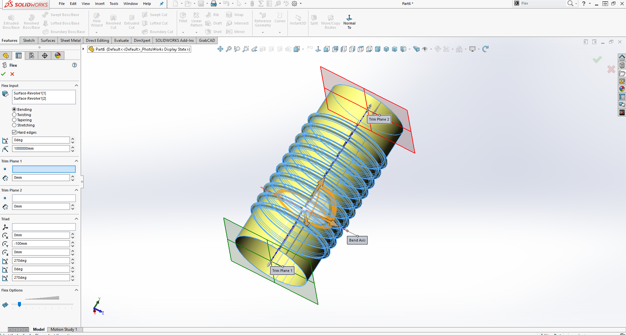Image resolution: width=626 pixels, height=335 pixels.
Task: Click the Rebuild traffic light icon
Action: point(252,4)
